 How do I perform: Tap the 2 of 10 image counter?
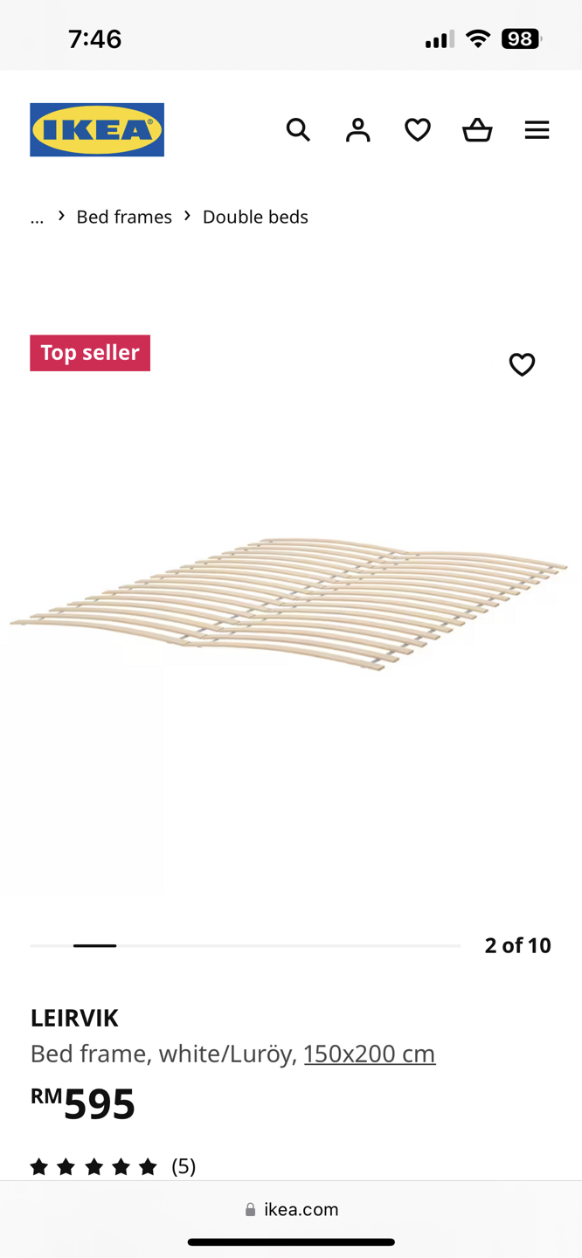coord(518,945)
